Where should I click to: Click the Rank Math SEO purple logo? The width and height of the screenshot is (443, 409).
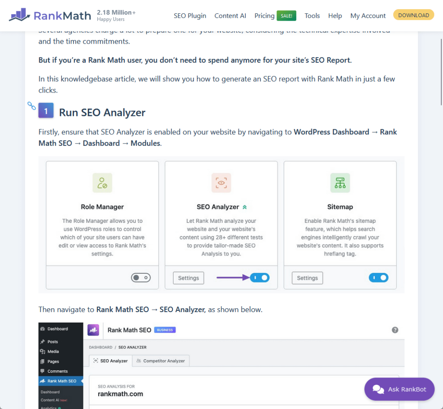click(93, 330)
